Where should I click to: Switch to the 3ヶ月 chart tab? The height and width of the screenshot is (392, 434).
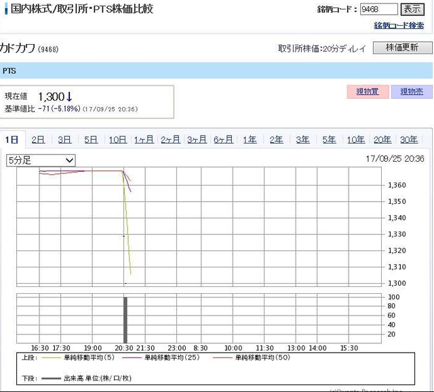[197, 139]
